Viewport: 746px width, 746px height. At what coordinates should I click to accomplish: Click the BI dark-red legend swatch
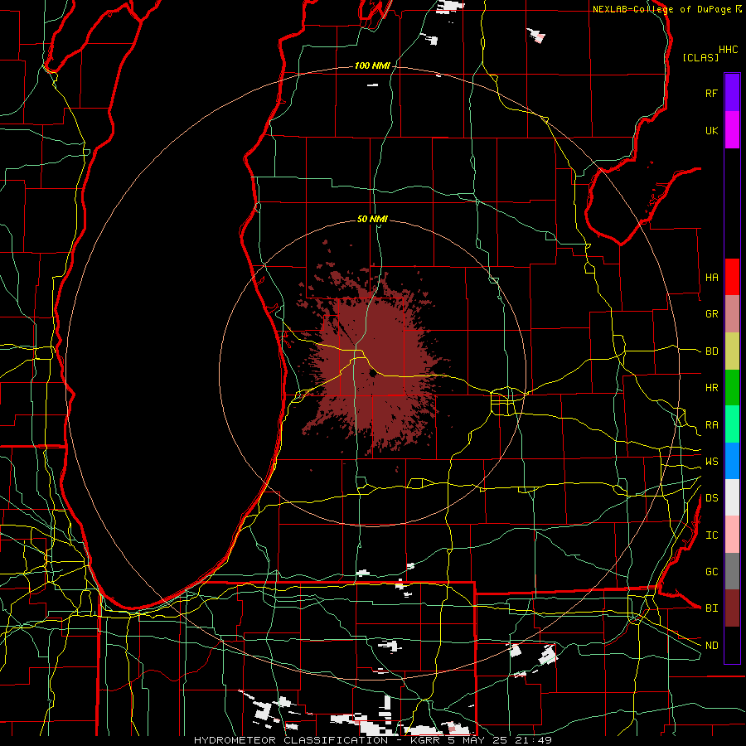732,608
